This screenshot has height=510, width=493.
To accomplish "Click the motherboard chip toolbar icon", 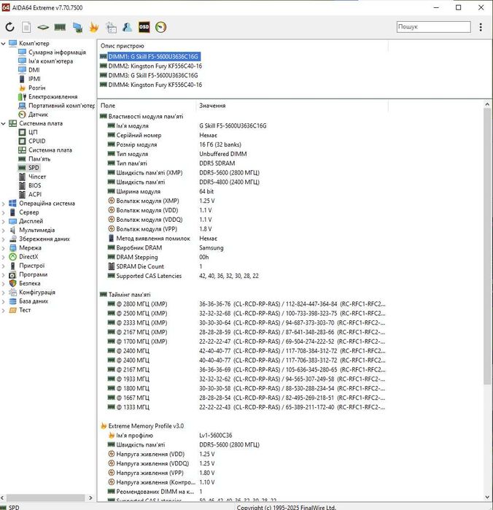I will tap(43, 27).
